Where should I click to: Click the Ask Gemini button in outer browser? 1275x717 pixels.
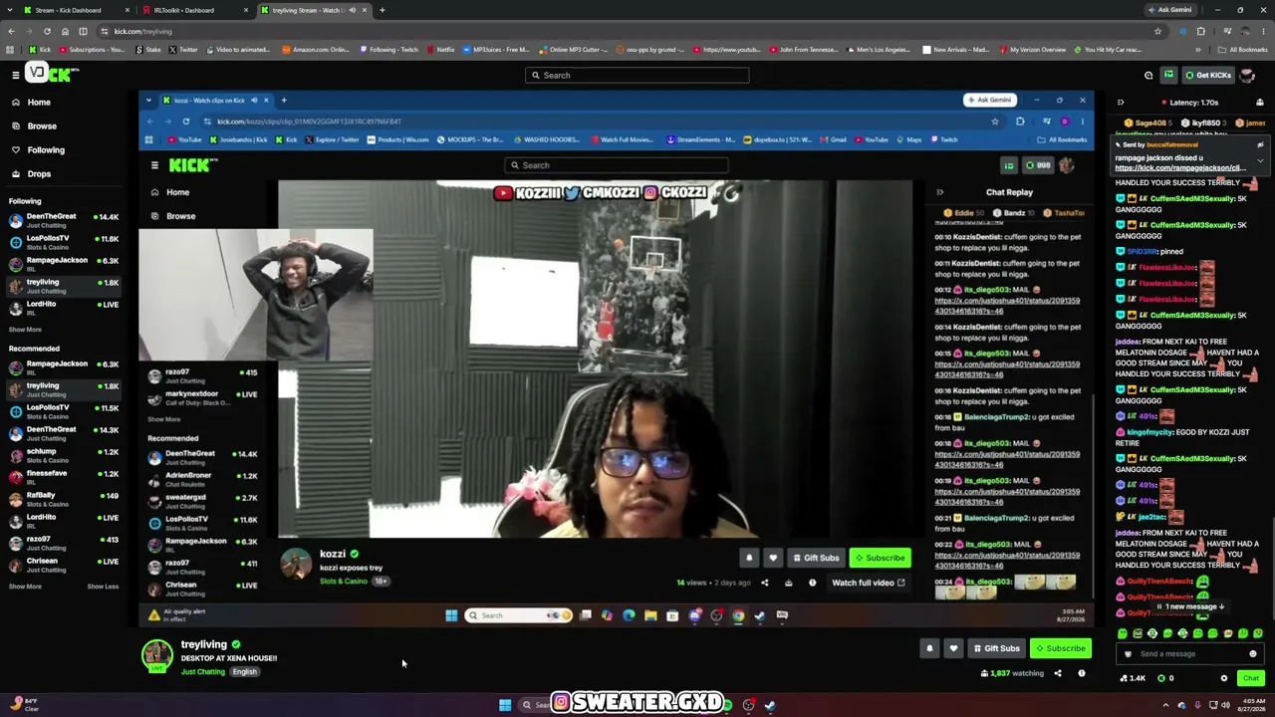pyautogui.click(x=1170, y=10)
